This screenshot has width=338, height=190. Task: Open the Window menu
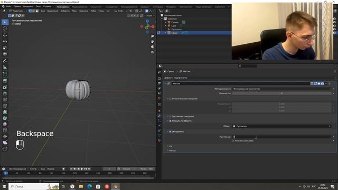coord(39,6)
